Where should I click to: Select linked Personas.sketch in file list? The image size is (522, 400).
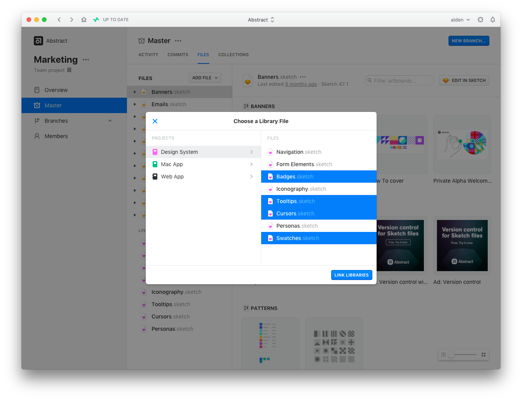tap(180, 329)
